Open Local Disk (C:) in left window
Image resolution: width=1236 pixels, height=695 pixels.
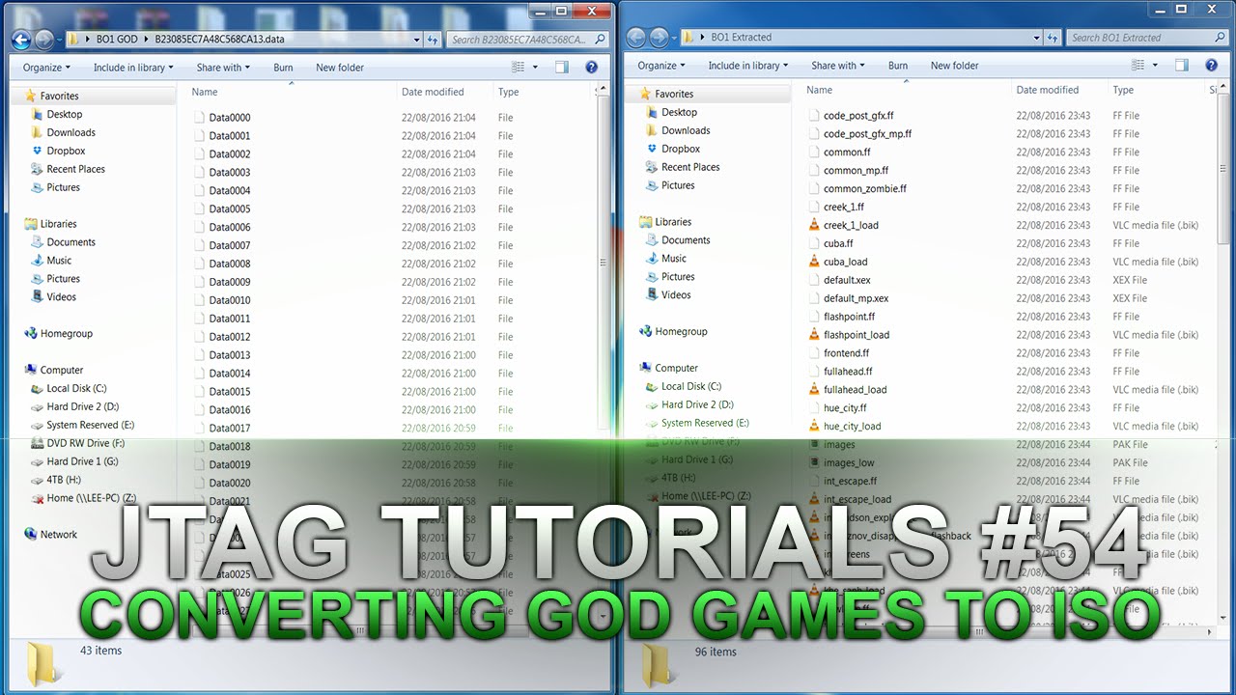(76, 388)
